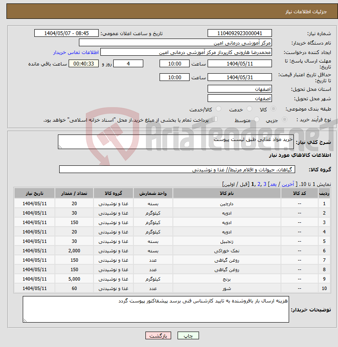Open buyer contact info link اطلاعات تماس خریدار
This screenshot has height=347, width=338.
76,52
